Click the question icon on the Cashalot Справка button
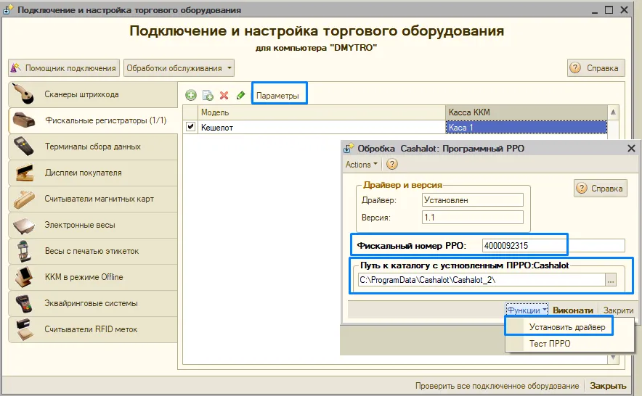642x396 pixels. point(582,188)
